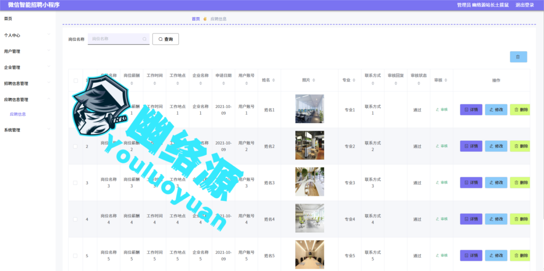Viewport: 544px width, 271px height.
Task: Click 修改 for 姓名1 row
Action: pos(496,109)
